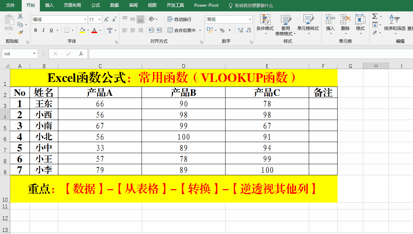Toggle italic formatting
Viewport: 413px width, 234px height.
point(43,30)
